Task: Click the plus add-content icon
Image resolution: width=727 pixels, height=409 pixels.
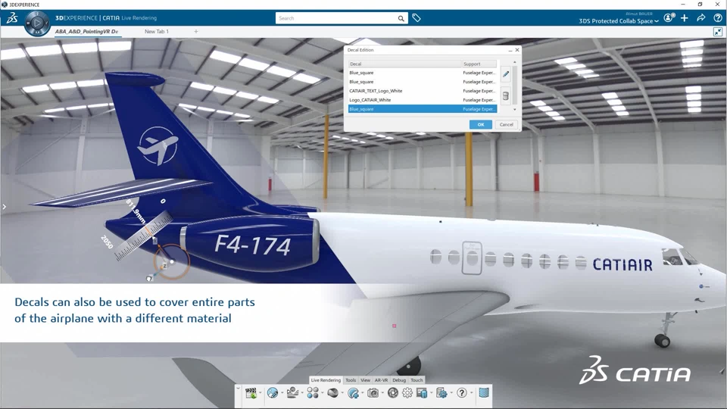Action: pyautogui.click(x=685, y=17)
